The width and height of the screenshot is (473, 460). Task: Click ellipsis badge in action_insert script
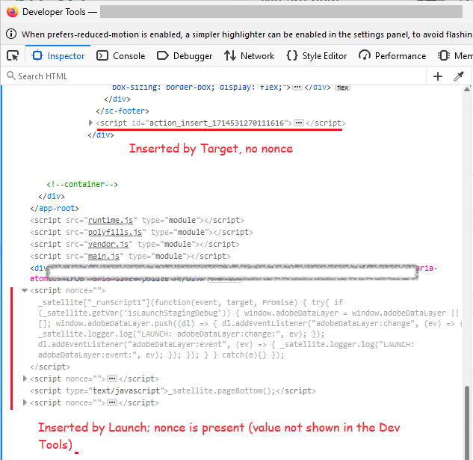pos(299,123)
